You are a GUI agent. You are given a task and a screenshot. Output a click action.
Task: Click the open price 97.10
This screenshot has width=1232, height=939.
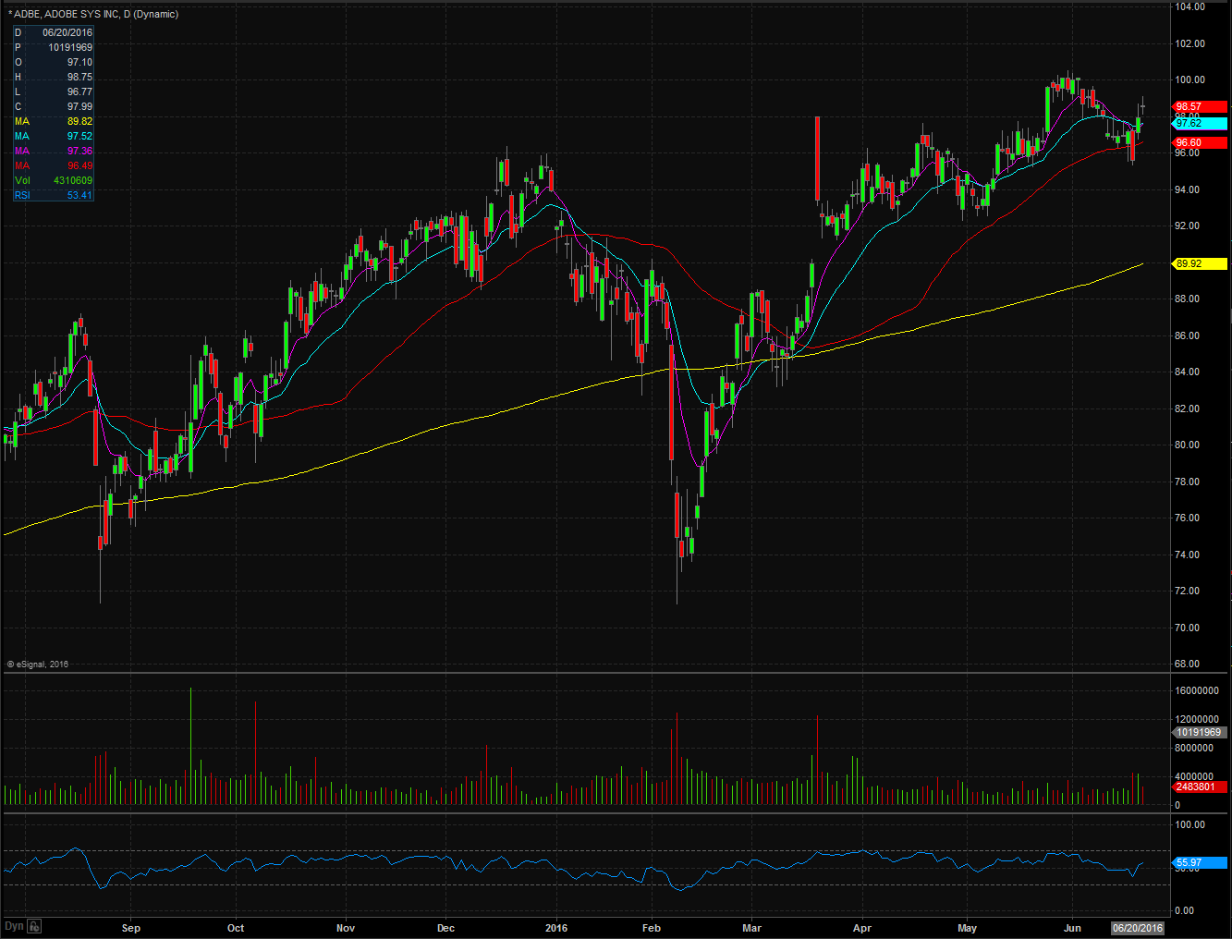click(79, 62)
